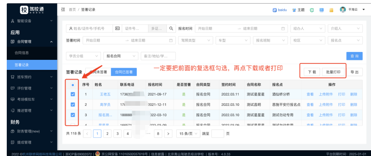Click the ID card reader icon

[x=117, y=28]
